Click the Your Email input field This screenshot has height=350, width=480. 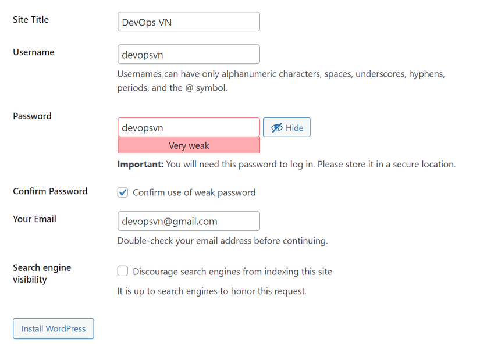(x=189, y=221)
